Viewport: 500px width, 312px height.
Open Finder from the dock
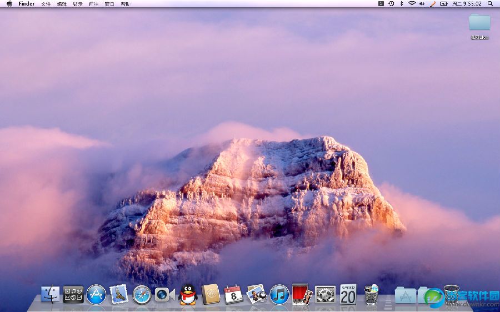[51, 294]
